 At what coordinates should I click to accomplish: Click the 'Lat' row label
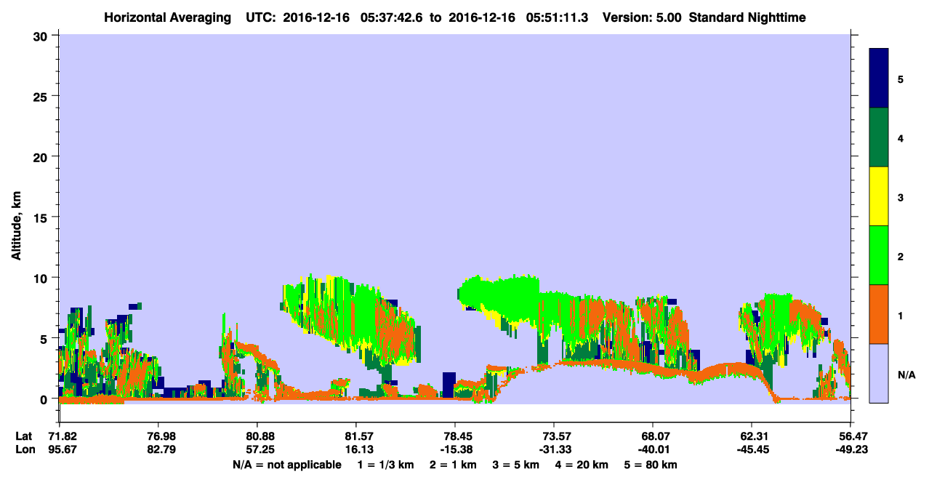pos(23,436)
